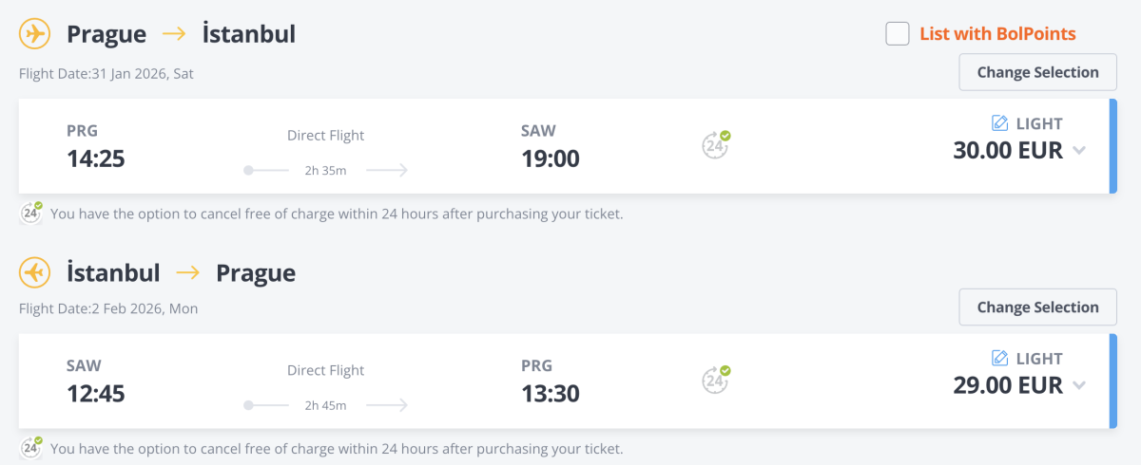Change Selection for the İstanbul to Prague flight
Viewport: 1141px width, 465px height.
point(1037,307)
